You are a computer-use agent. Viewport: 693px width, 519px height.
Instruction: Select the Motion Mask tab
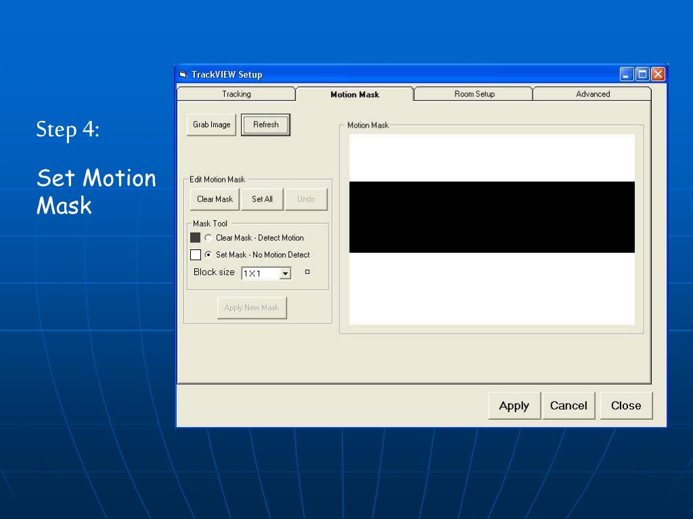point(355,95)
